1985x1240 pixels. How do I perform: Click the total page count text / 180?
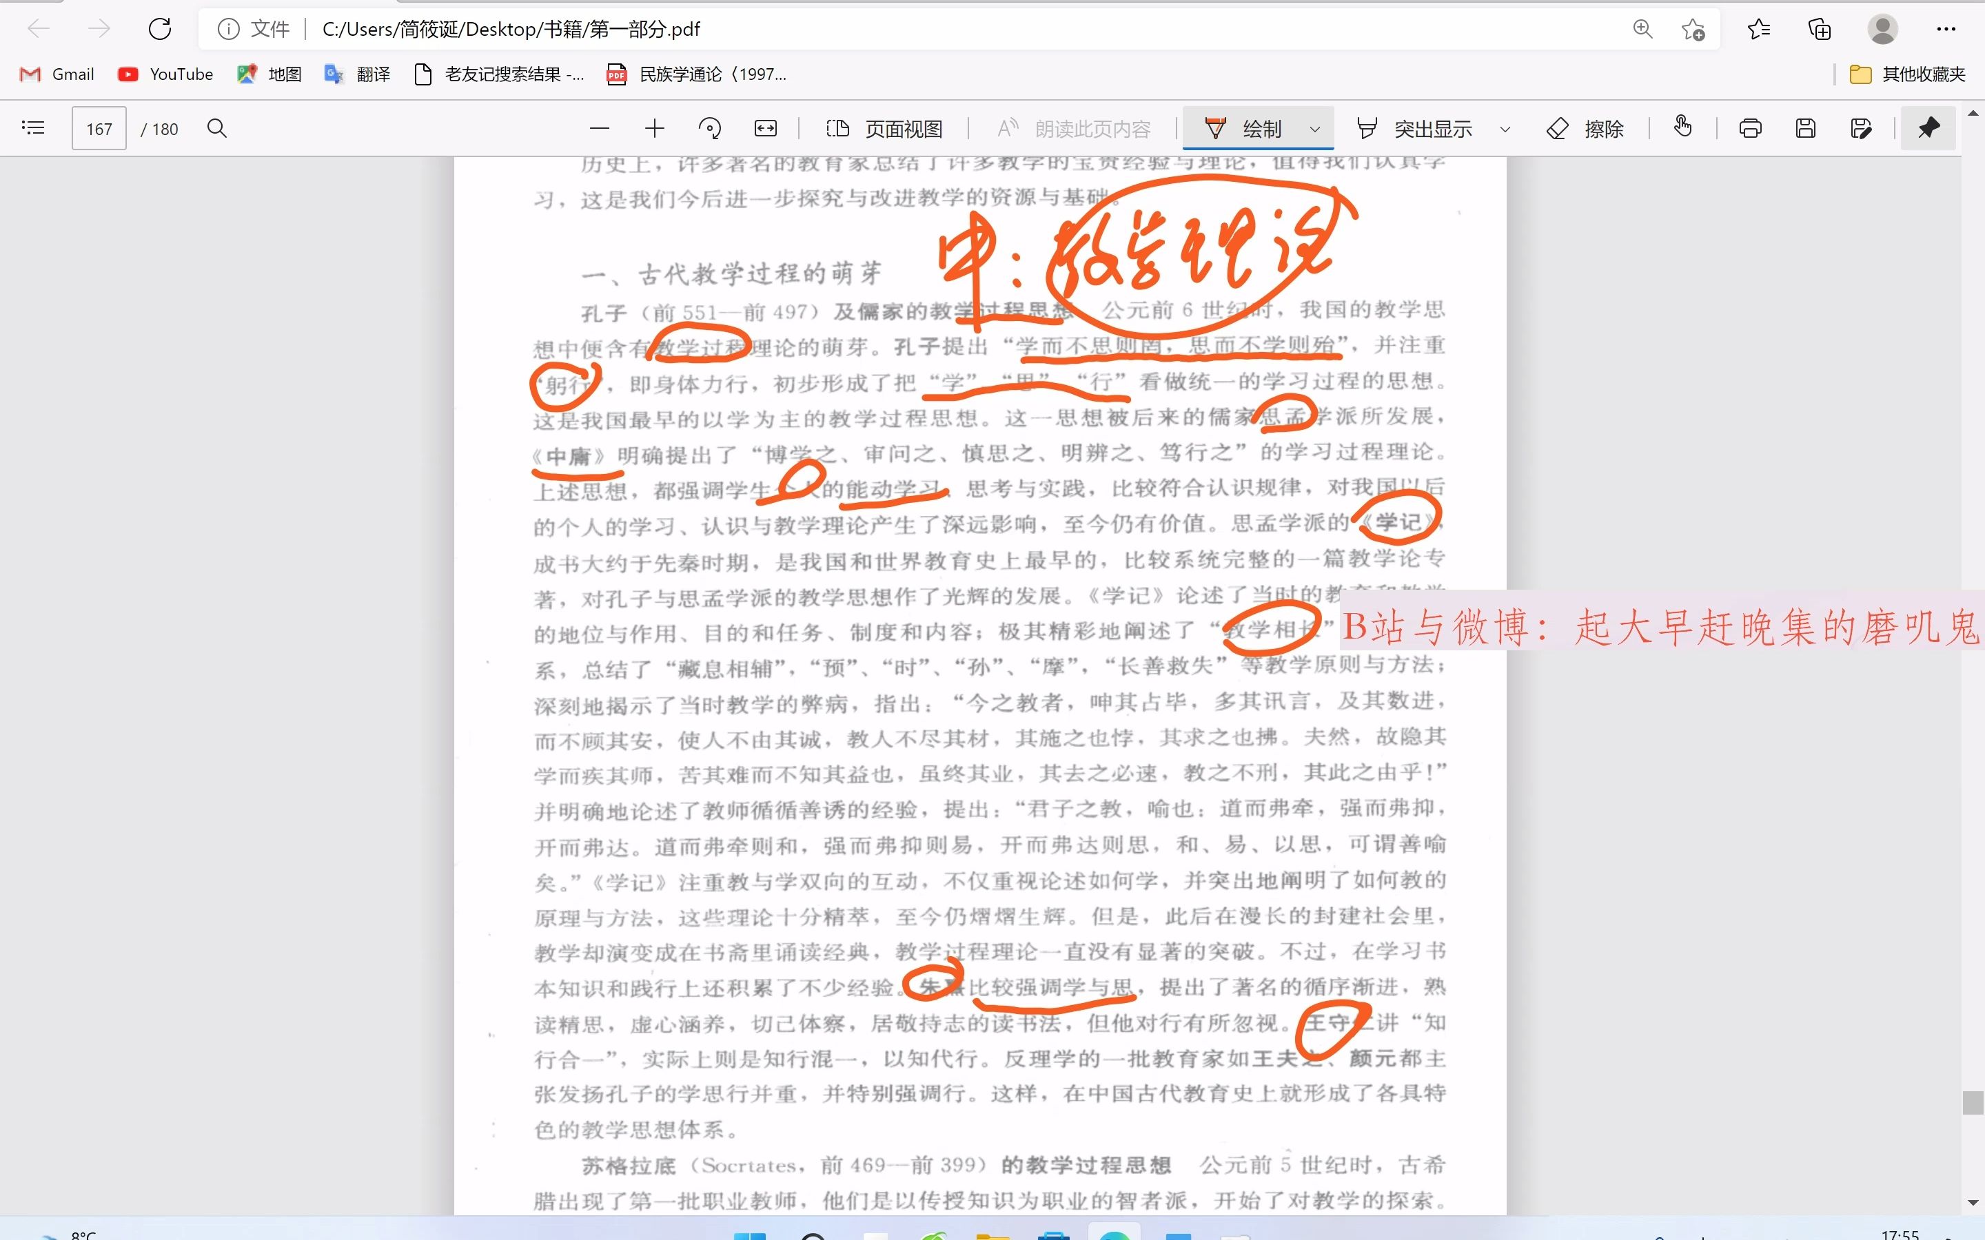[159, 129]
